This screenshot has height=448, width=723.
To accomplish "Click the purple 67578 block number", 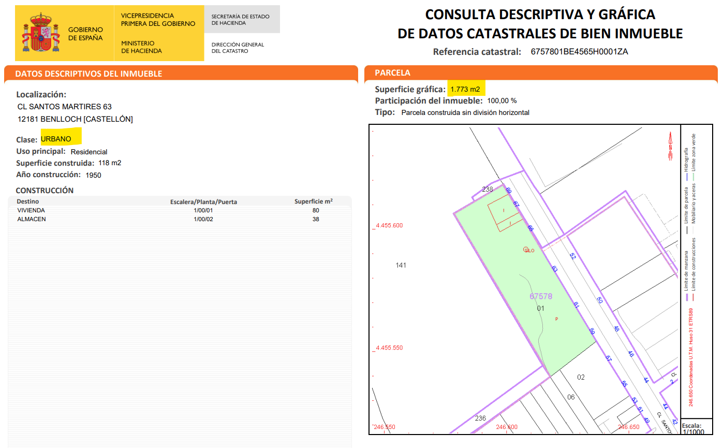I will (x=541, y=296).
